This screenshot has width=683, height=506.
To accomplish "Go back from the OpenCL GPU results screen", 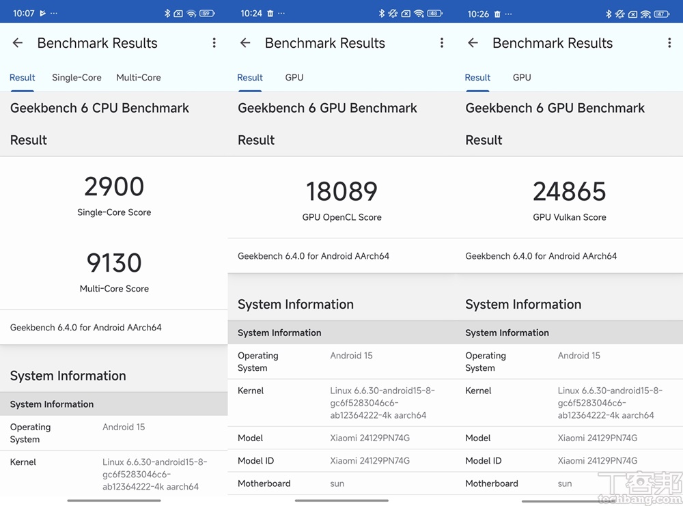I will click(x=245, y=42).
